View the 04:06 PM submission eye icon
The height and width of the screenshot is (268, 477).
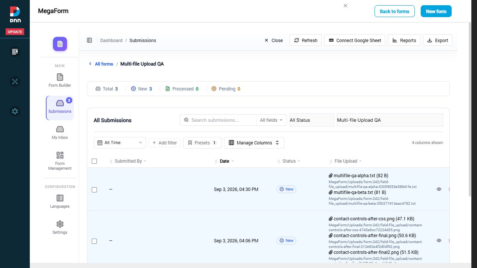(439, 240)
